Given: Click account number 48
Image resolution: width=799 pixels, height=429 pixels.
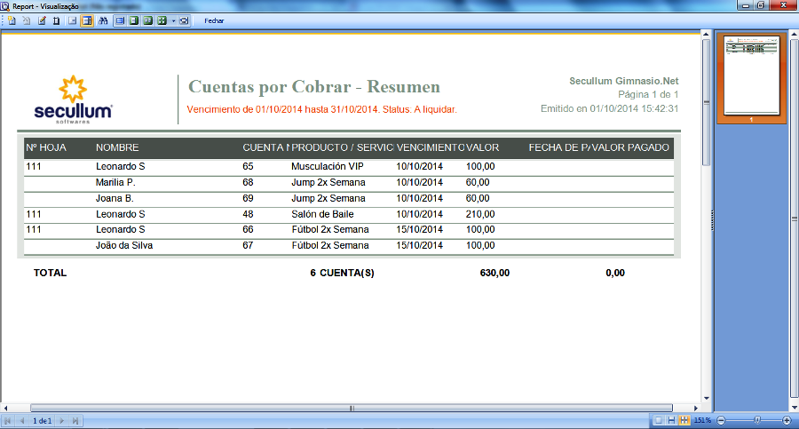Looking at the screenshot, I should 248,214.
